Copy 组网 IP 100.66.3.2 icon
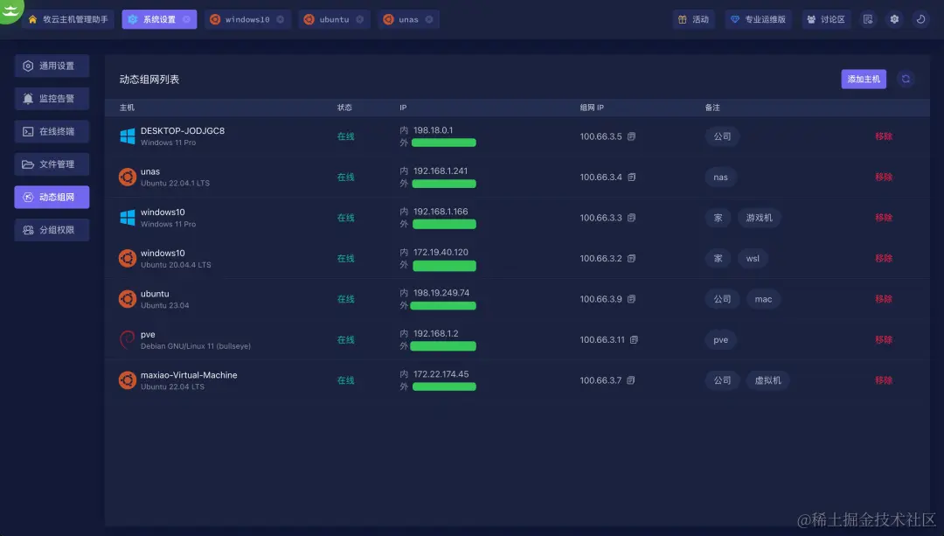The width and height of the screenshot is (944, 536). 631,258
